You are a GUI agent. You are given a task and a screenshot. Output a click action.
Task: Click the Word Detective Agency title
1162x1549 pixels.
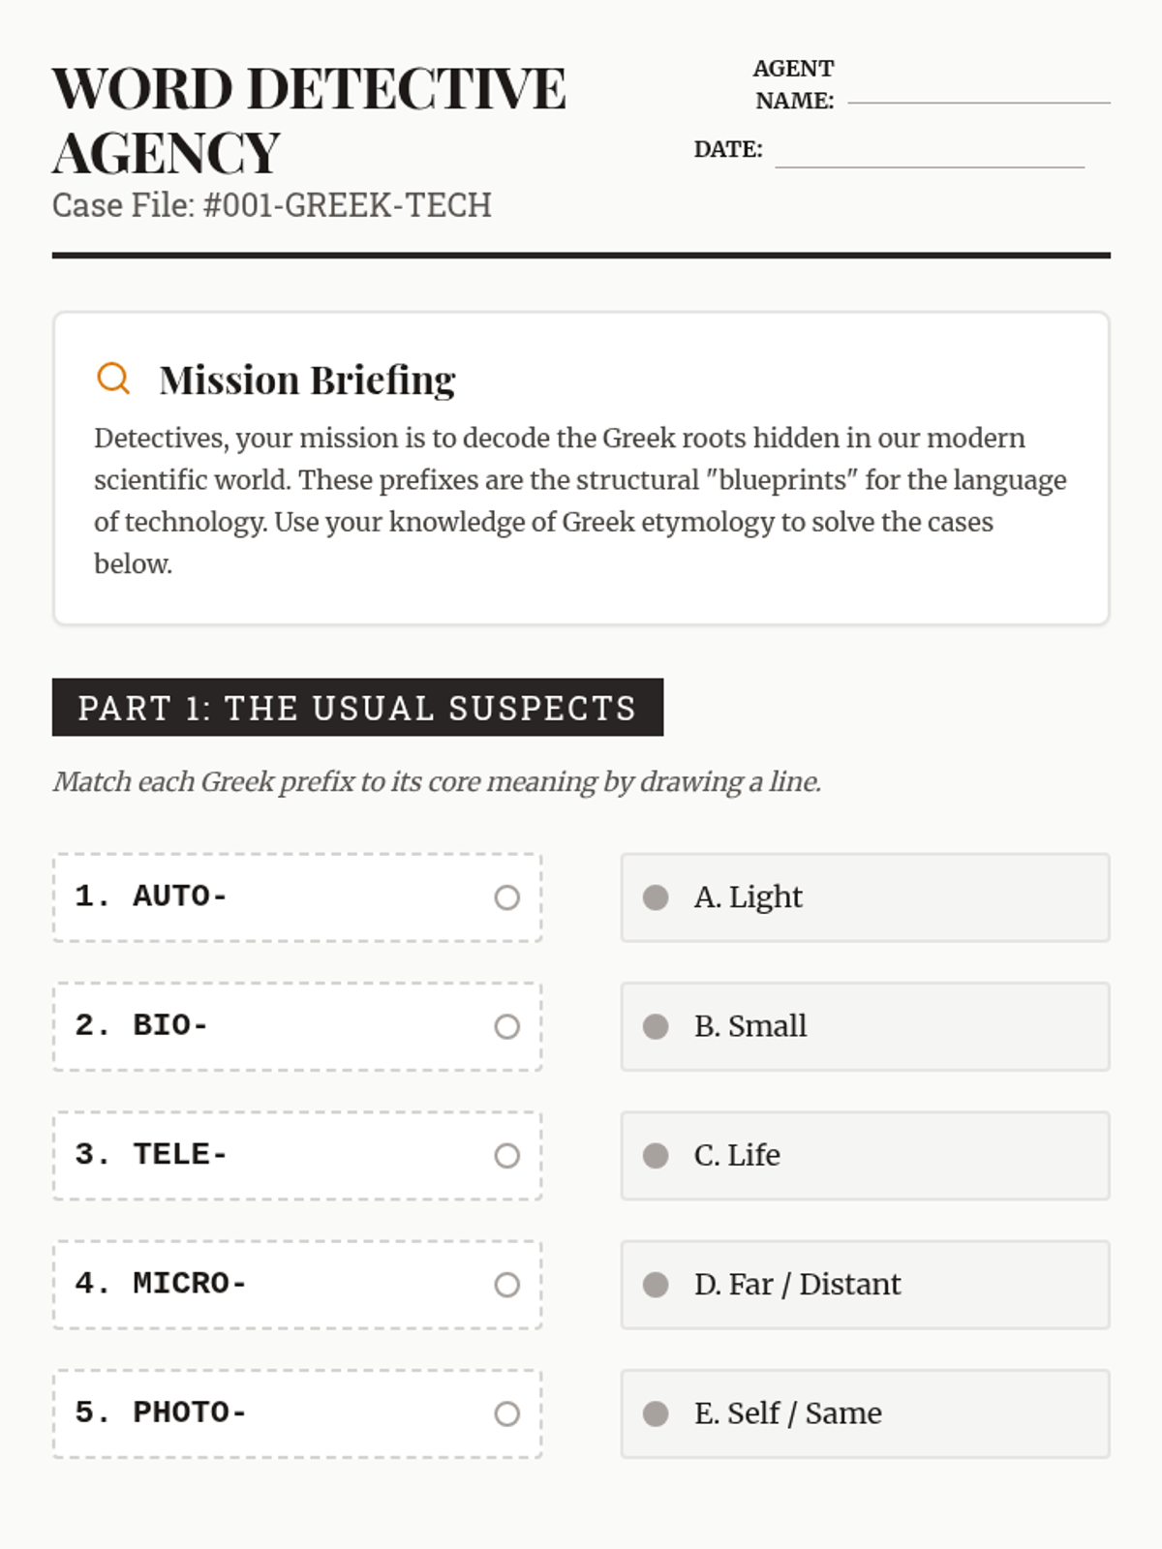[309, 120]
